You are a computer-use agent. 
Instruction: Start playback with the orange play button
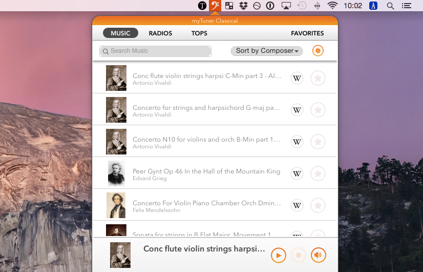tap(279, 255)
